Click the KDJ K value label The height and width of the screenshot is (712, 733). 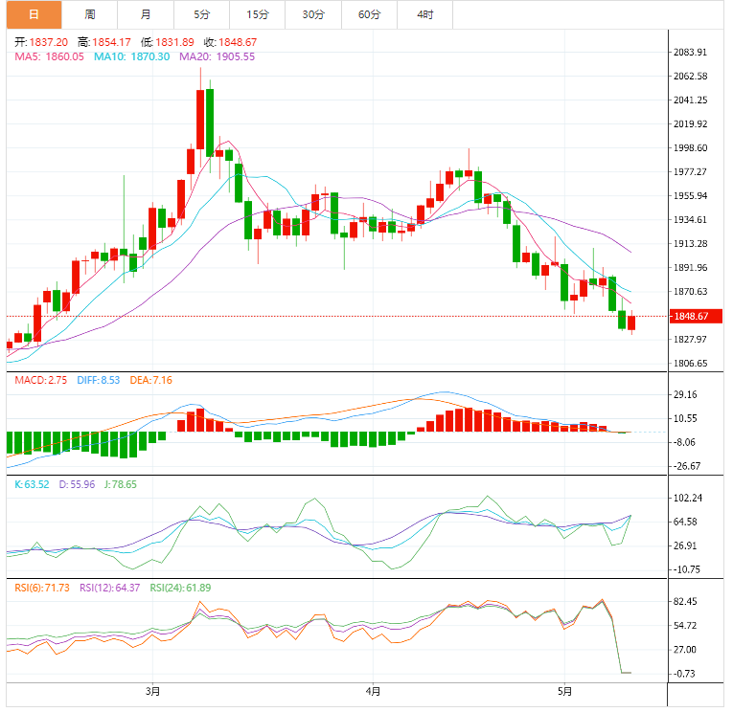pyautogui.click(x=32, y=484)
